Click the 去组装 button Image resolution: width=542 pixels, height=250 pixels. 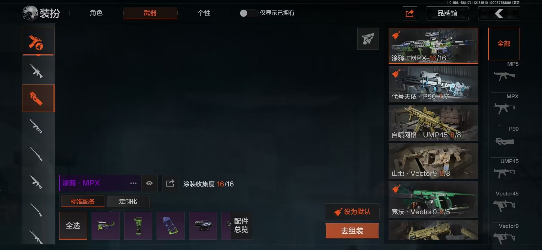click(352, 231)
